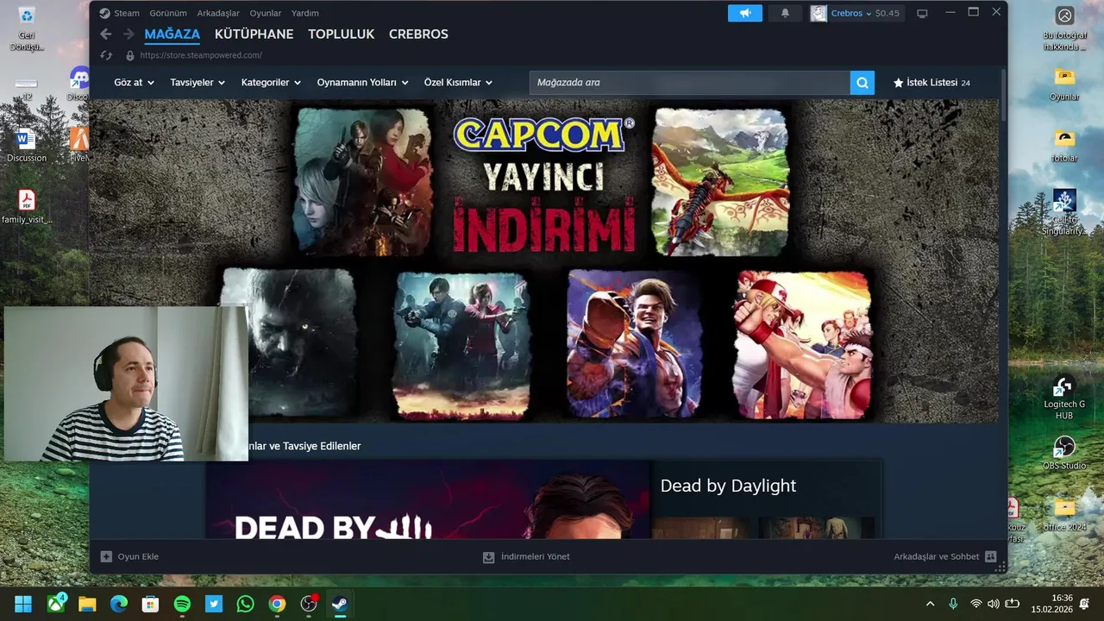Open the Görünüm menu
The height and width of the screenshot is (621, 1104).
pos(168,13)
